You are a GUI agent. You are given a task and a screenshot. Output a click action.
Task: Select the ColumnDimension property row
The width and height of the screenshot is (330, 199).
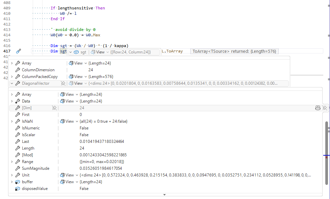pyautogui.click(x=38, y=70)
